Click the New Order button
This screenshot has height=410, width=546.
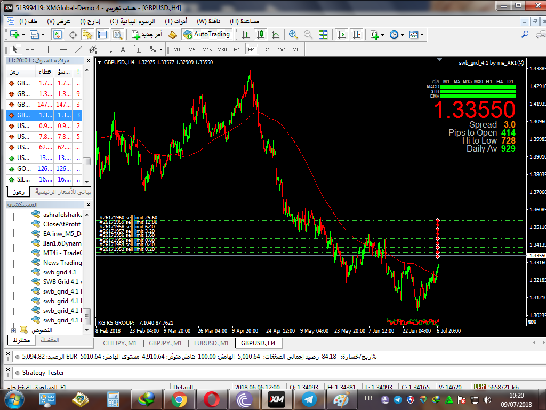147,35
